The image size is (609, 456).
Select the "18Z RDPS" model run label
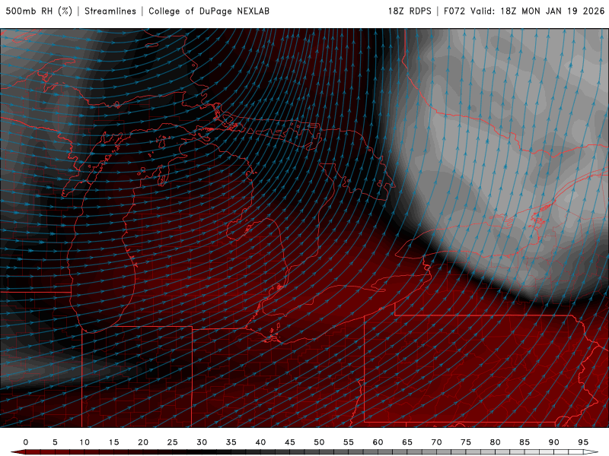(410, 11)
